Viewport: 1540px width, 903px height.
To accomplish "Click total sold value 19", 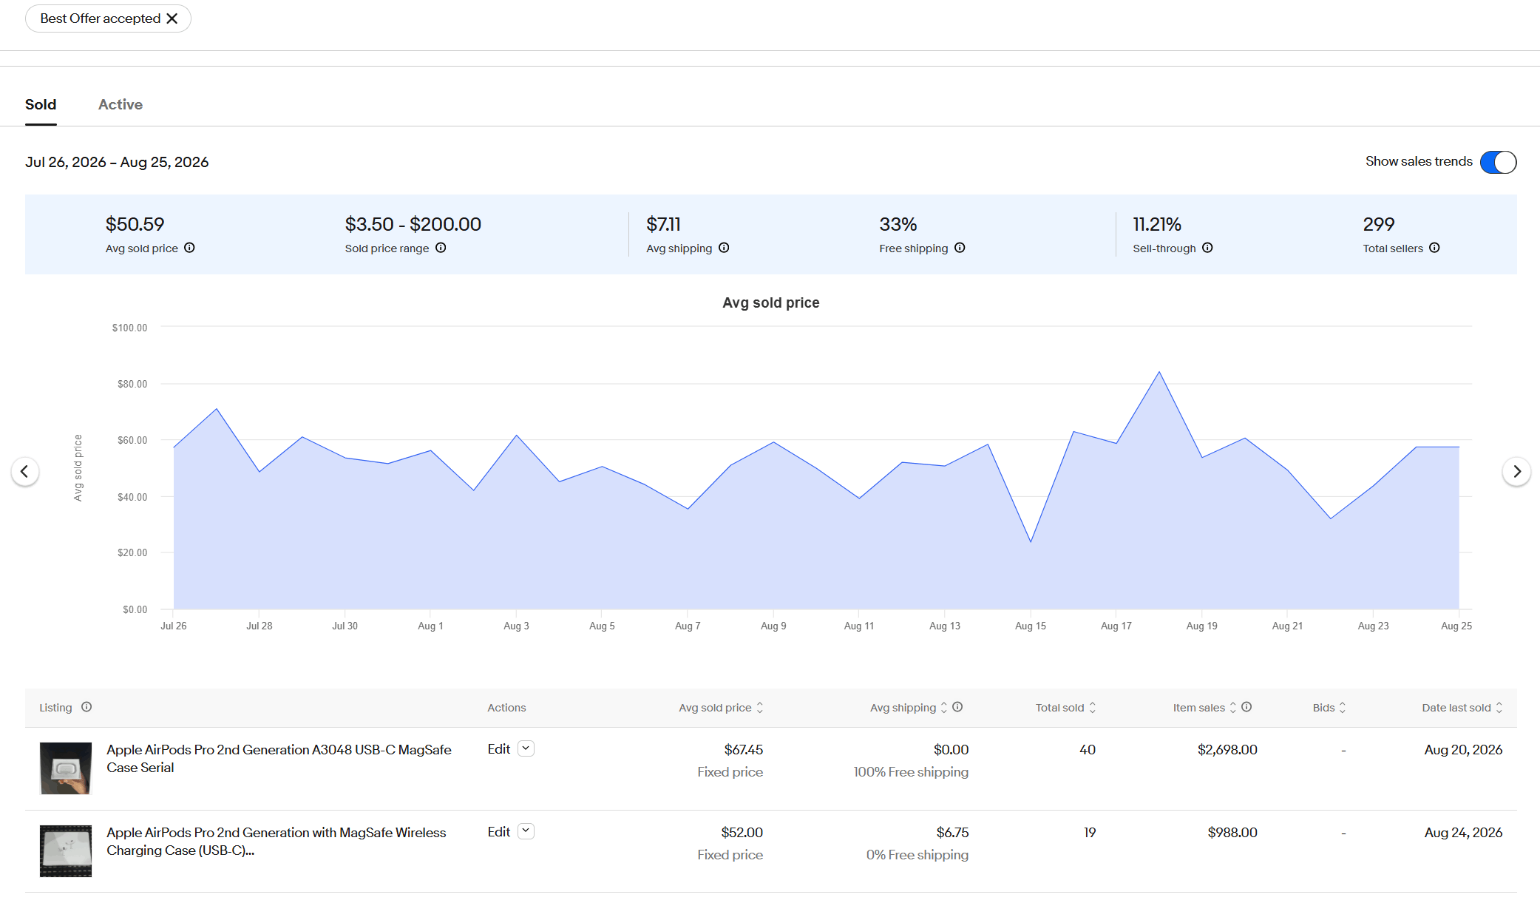I will click(1090, 833).
